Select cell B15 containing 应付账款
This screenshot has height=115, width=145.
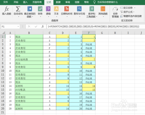[x=29, y=89]
